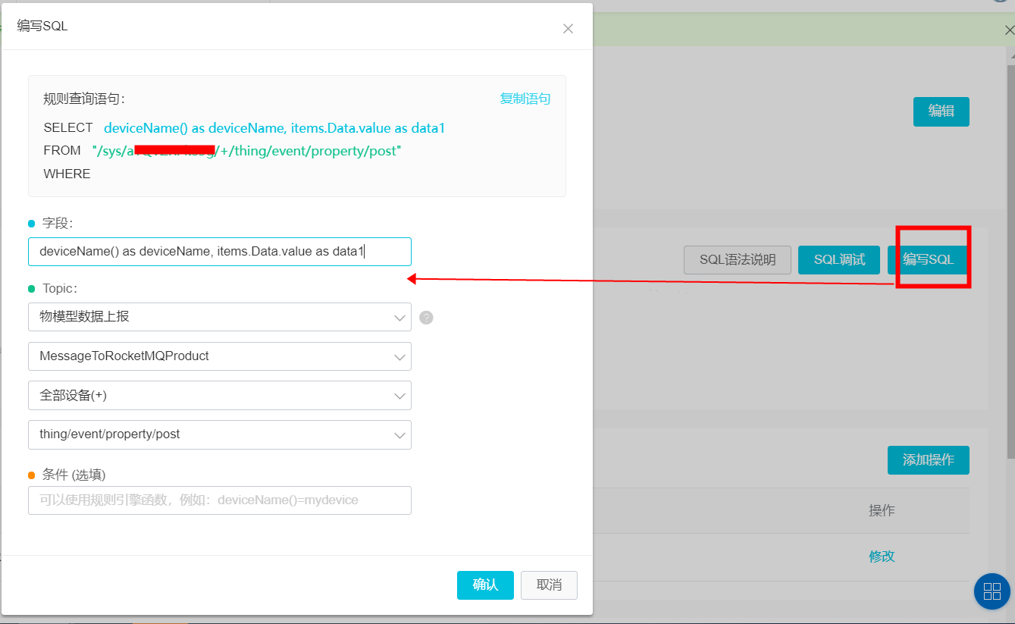The height and width of the screenshot is (624, 1015).
Task: Click into the 条件 (选填) condition field
Action: (x=220, y=500)
